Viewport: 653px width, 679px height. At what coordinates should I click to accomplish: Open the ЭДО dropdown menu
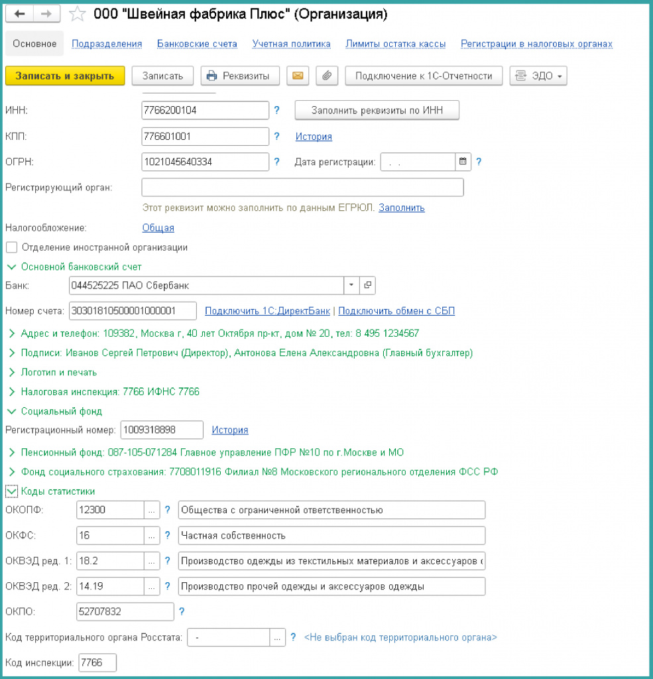pos(538,76)
